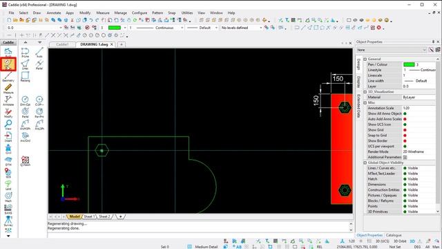Open the Continuous linestyle dropdown
The image size is (442, 249).
click(182, 28)
